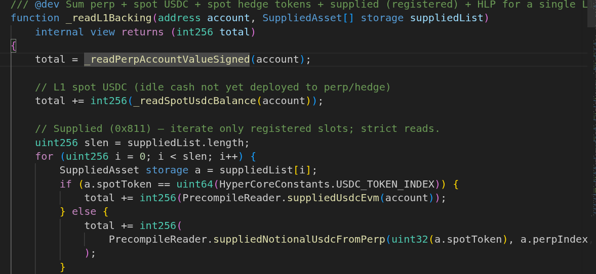Viewport: 596px width, 274px height.
Task: Click the _readSpotUsdcBalance function call
Action: click(194, 101)
